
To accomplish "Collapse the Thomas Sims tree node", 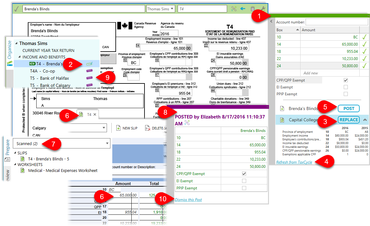I will coord(16,43).
